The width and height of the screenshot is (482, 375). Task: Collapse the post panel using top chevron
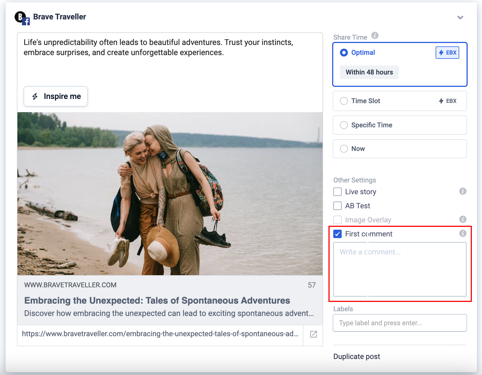pyautogui.click(x=460, y=17)
